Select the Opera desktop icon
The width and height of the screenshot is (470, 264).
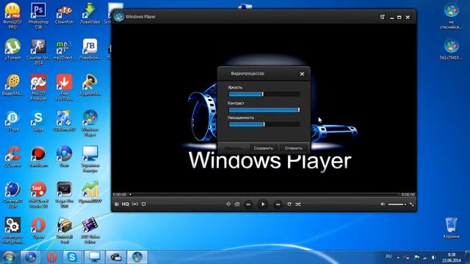[38, 228]
